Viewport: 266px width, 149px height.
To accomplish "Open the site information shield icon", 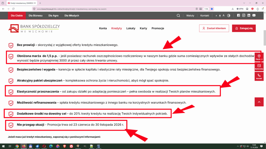I will [34, 9].
